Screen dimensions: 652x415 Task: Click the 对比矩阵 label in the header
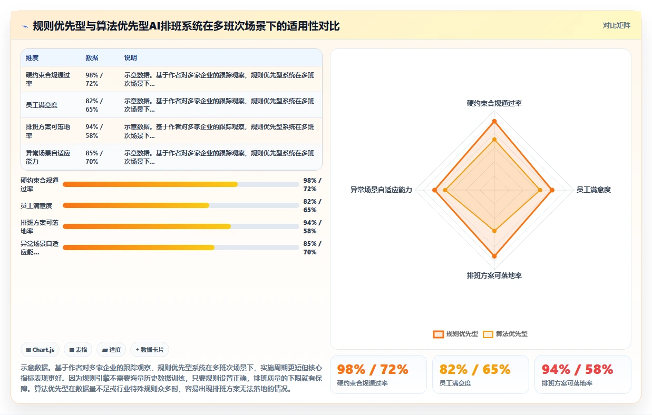(616, 25)
